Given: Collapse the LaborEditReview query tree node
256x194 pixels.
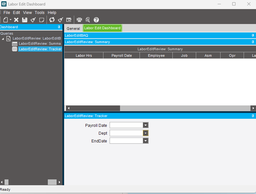Looking at the screenshot, I should click(x=3, y=39).
